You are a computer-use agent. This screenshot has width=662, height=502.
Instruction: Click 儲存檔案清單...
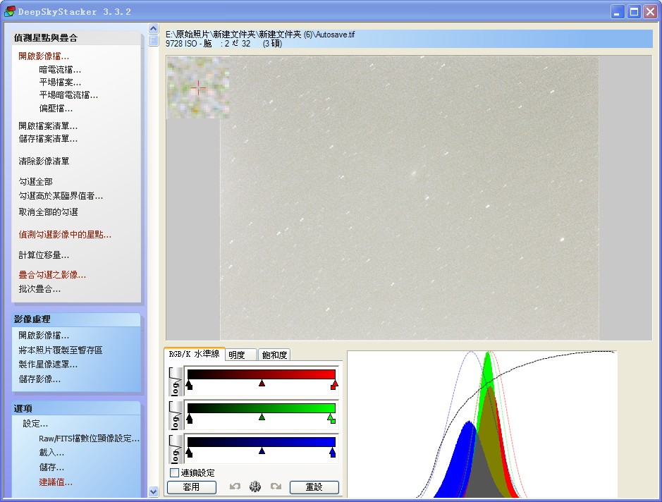coord(48,138)
